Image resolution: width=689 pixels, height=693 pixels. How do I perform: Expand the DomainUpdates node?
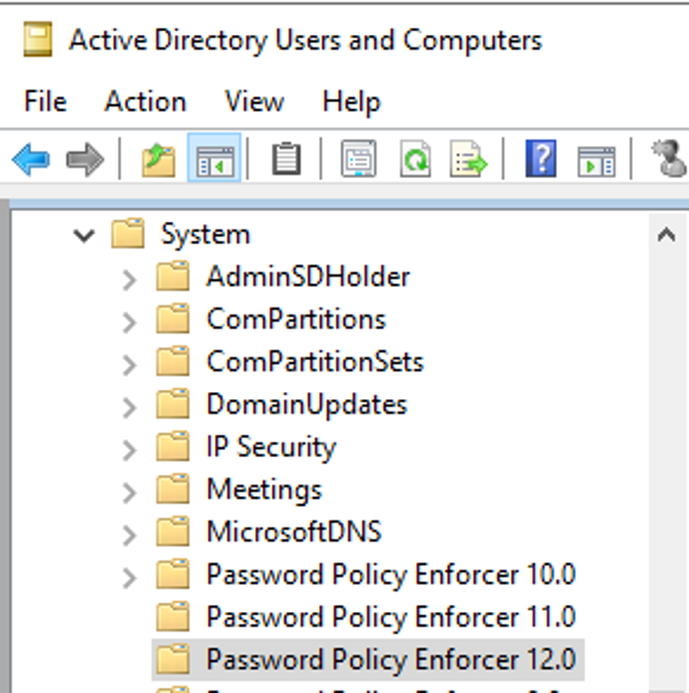pyautogui.click(x=129, y=407)
